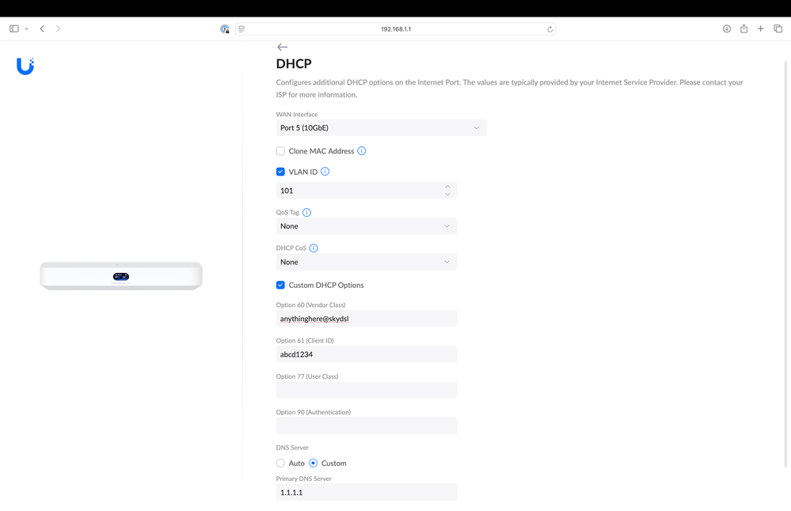Reload the page with the refresh icon
The width and height of the screenshot is (791, 511).
(x=550, y=29)
